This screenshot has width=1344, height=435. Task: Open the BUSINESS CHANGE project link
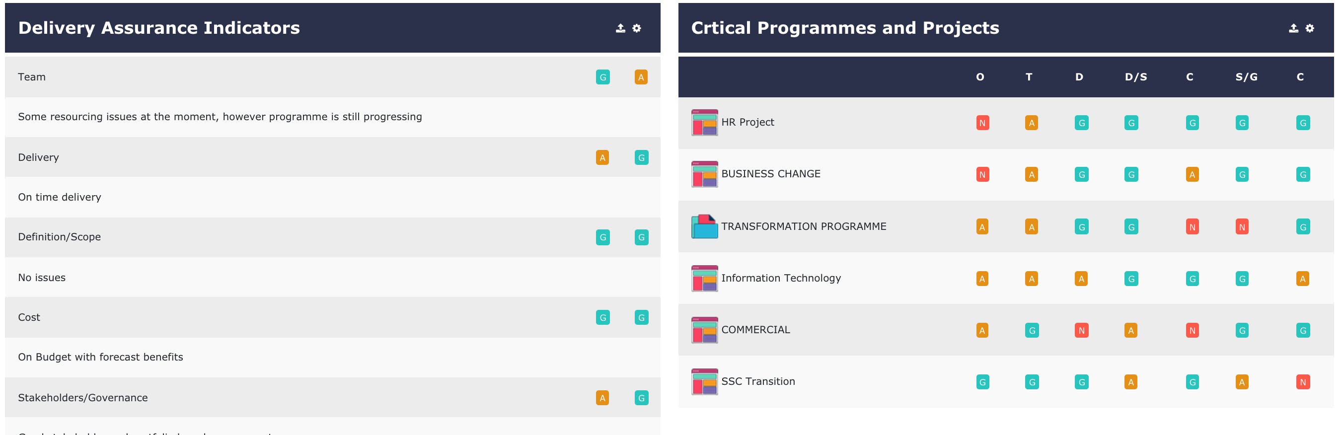tap(771, 174)
